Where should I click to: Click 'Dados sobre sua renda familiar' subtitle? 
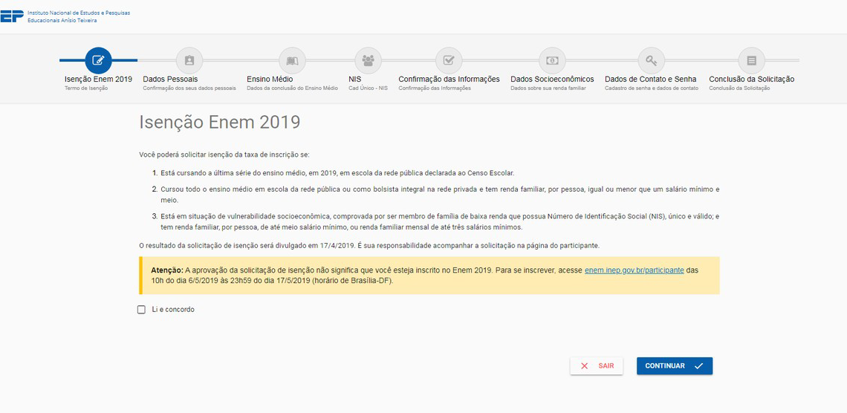pyautogui.click(x=548, y=88)
